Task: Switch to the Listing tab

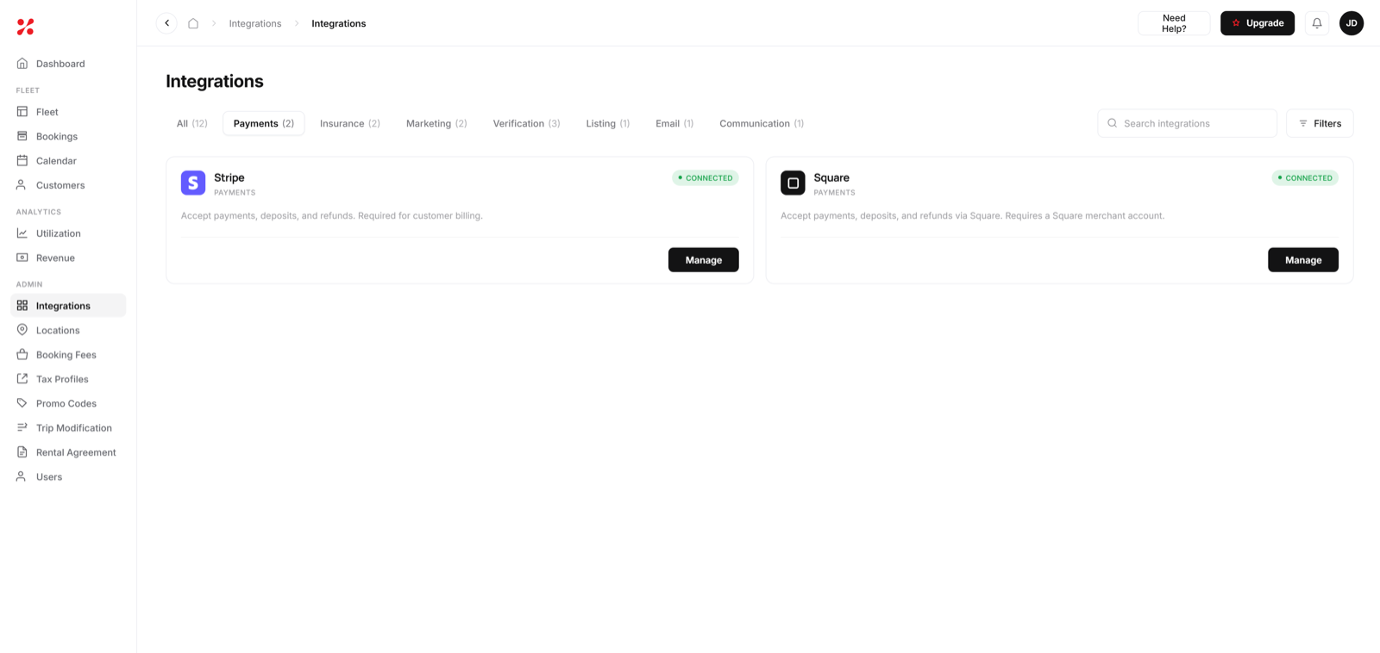Action: 608,123
